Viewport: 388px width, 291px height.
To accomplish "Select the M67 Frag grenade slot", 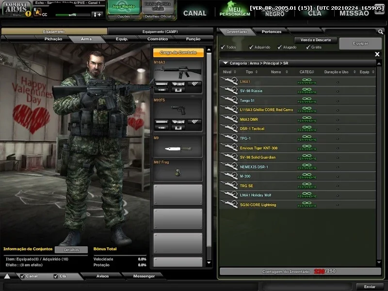I will (178, 171).
